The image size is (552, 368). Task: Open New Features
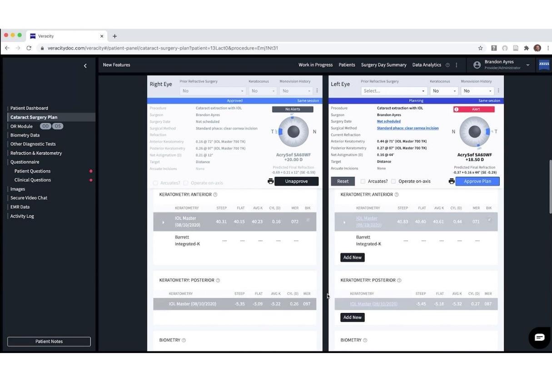pos(116,65)
